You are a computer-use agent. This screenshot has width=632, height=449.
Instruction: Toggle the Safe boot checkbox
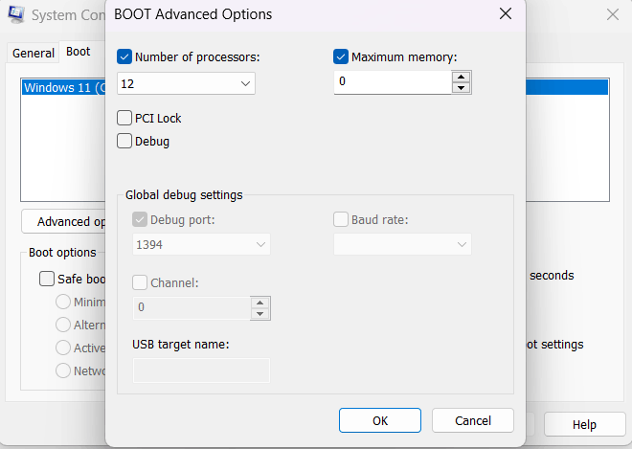[47, 279]
